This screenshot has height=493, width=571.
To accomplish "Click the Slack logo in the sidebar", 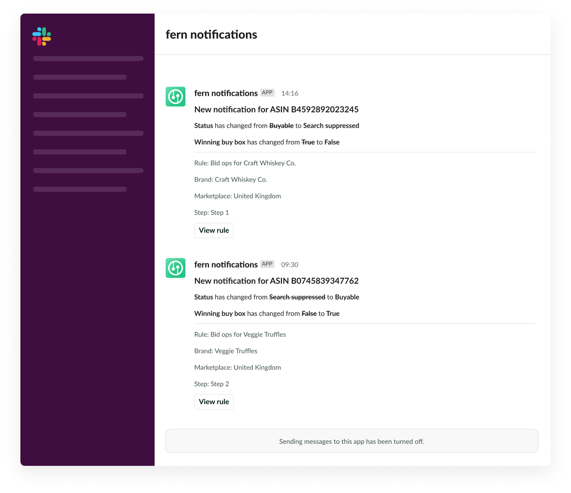I will coord(42,36).
